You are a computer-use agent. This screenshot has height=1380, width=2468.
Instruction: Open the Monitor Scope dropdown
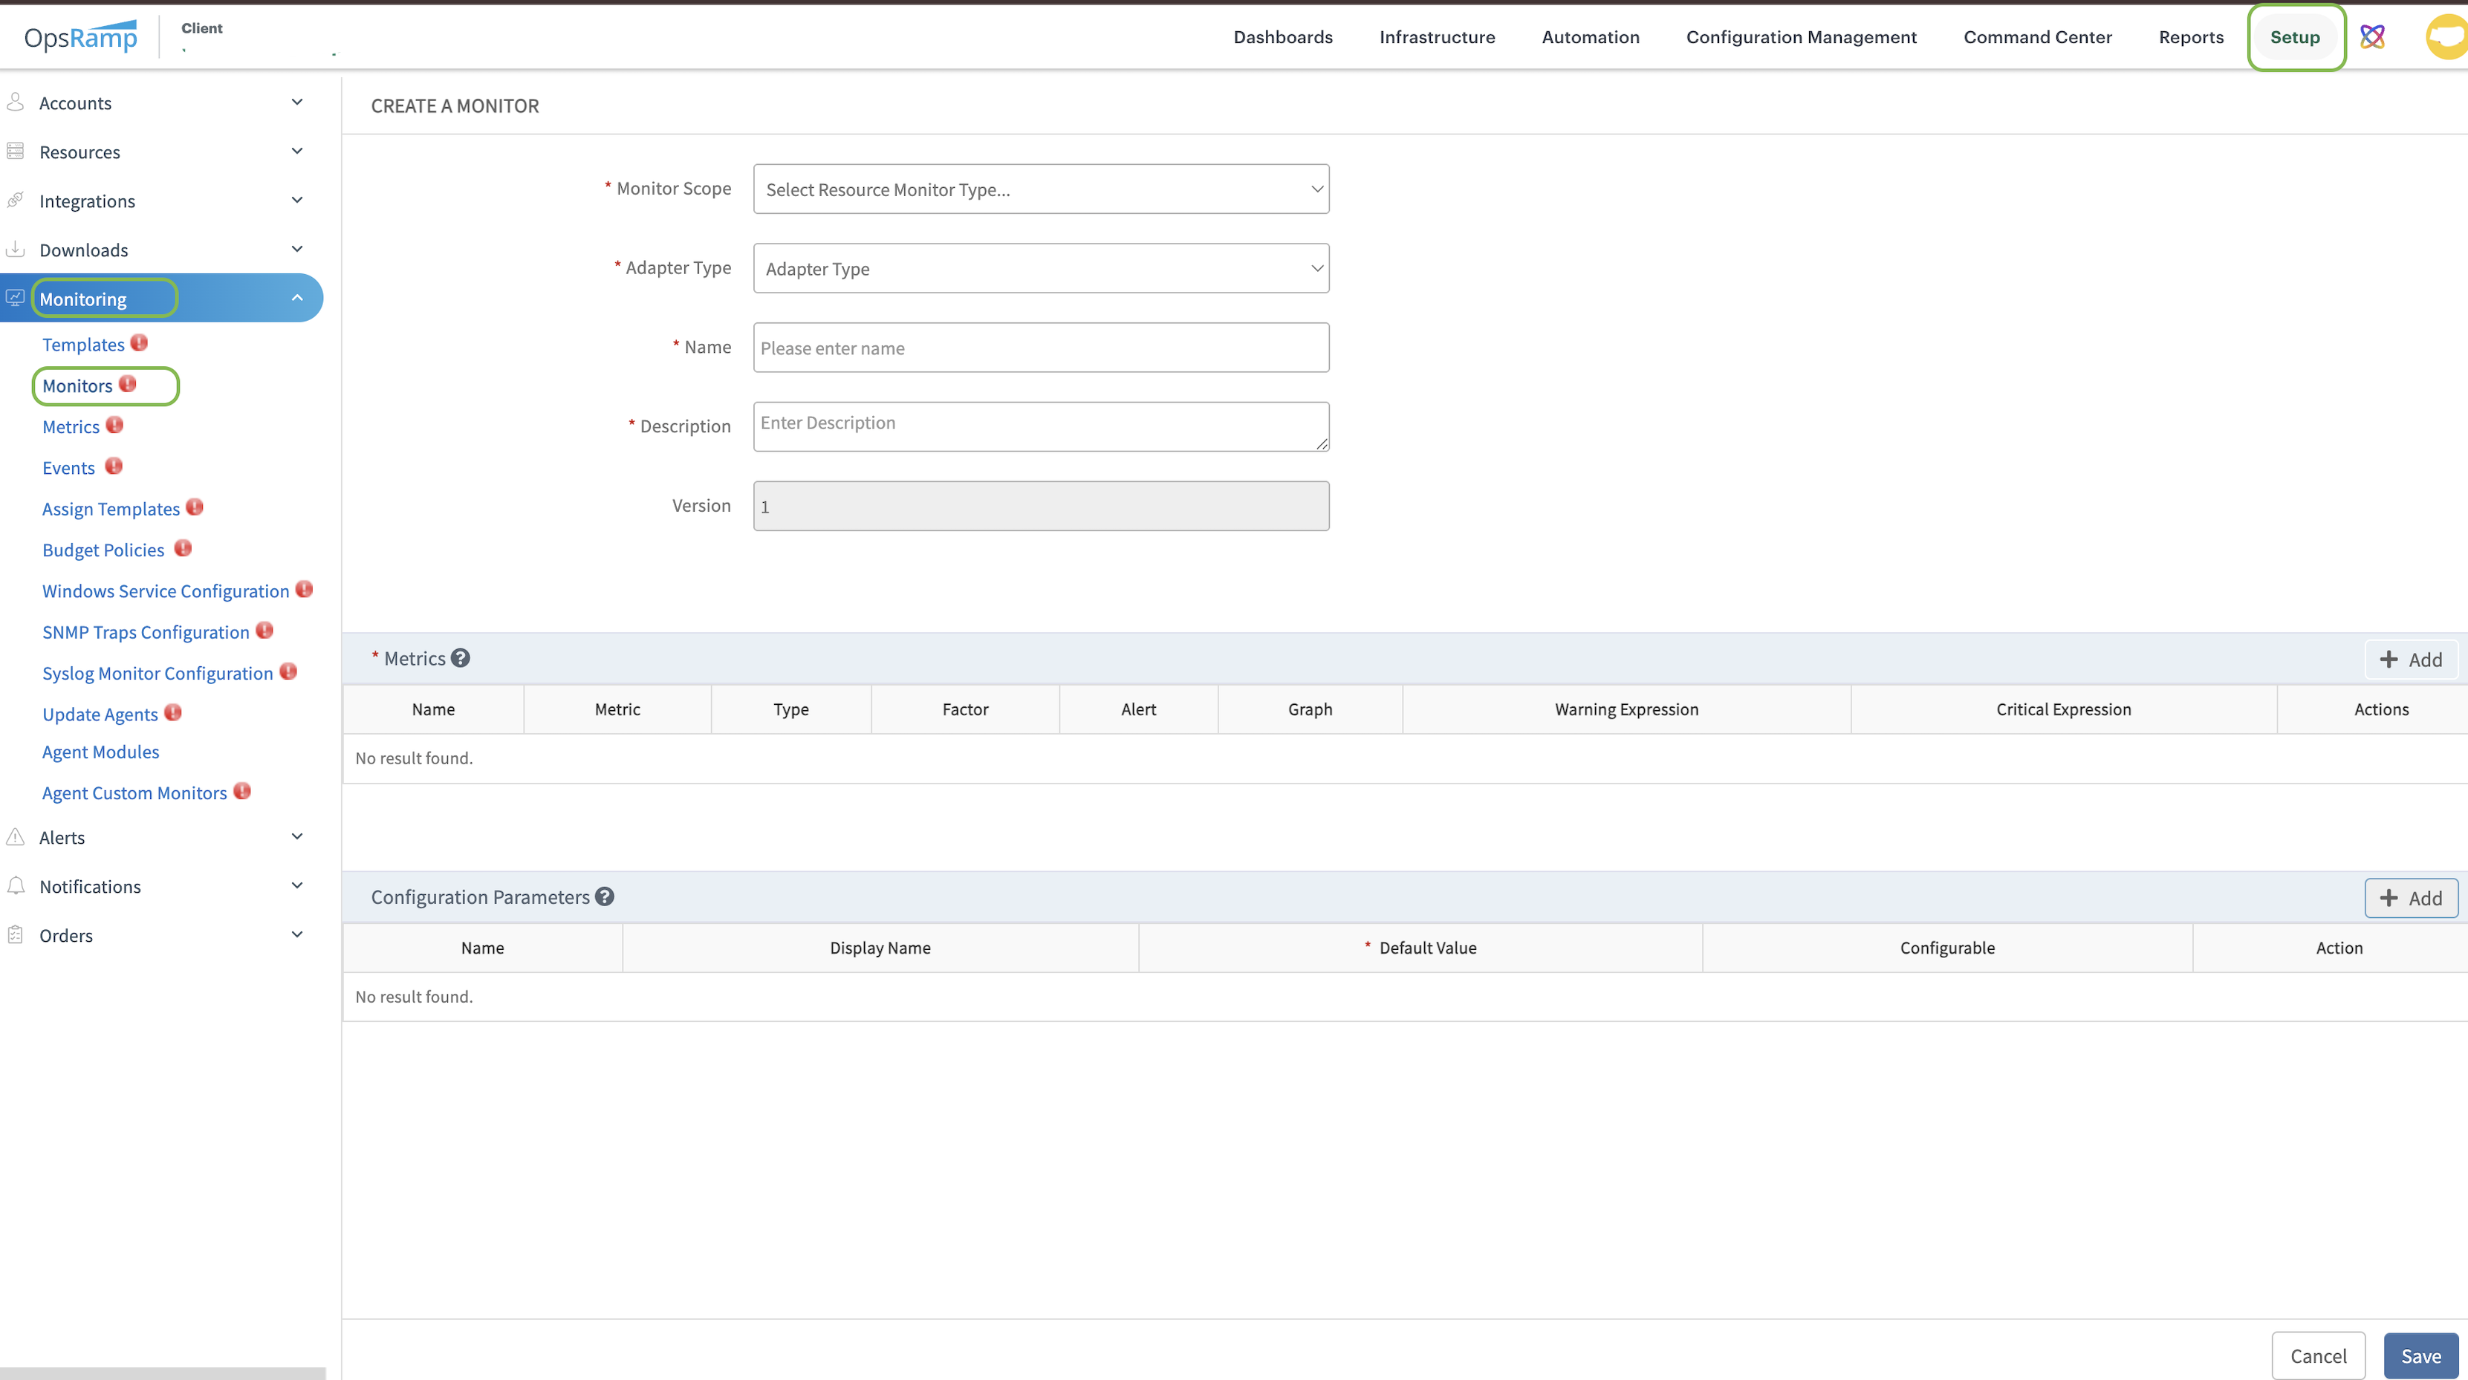1041,189
